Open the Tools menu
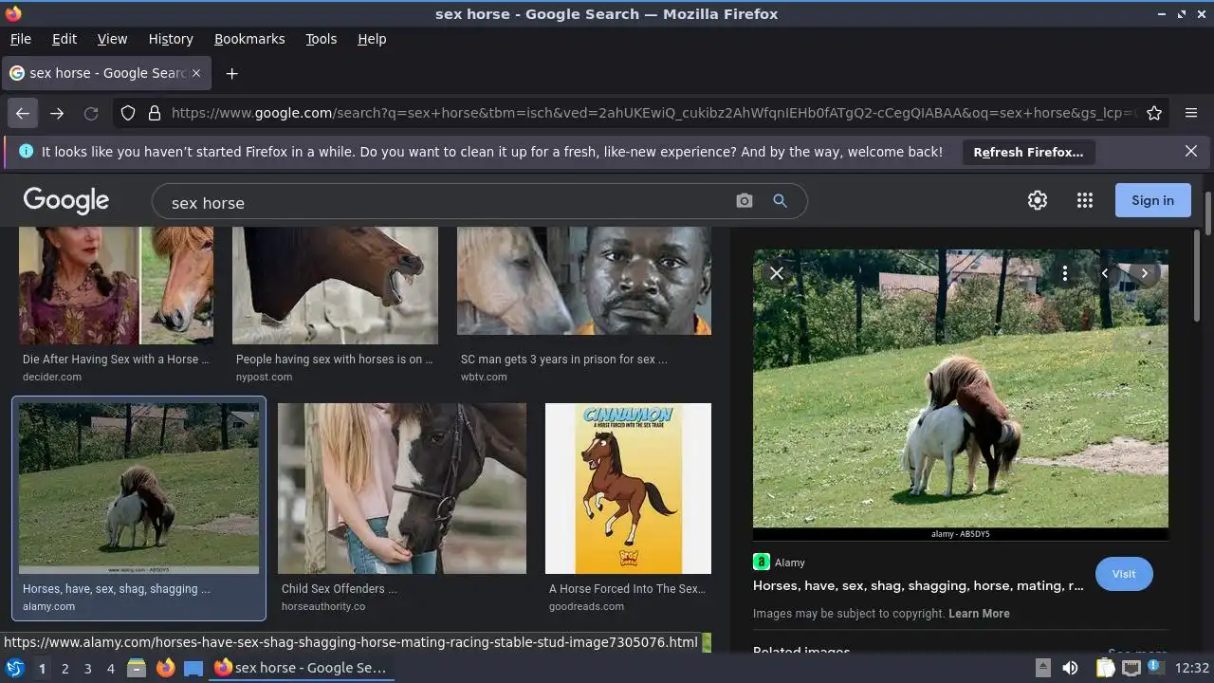Image resolution: width=1214 pixels, height=683 pixels. tap(321, 39)
